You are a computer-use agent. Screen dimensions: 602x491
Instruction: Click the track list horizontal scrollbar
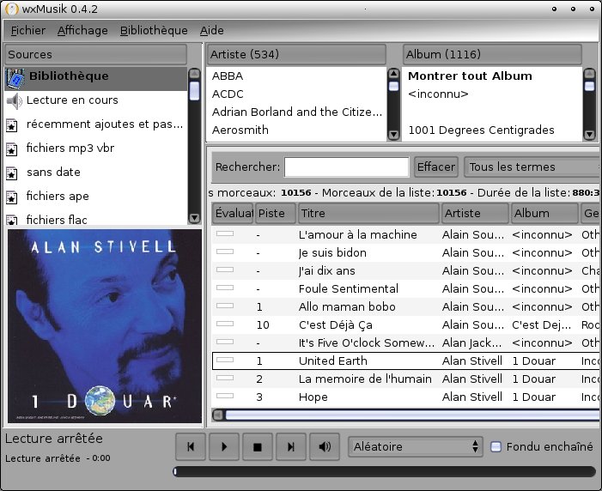[x=411, y=415]
